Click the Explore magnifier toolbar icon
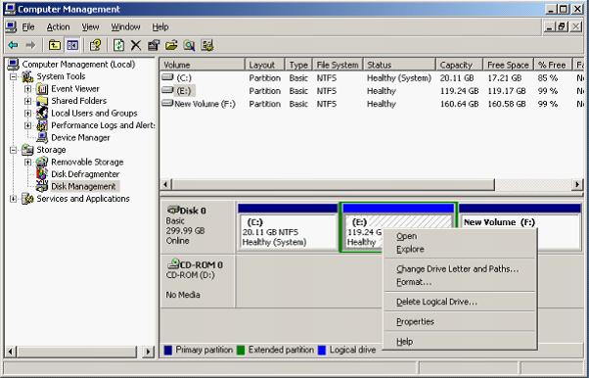589x378 pixels. [x=189, y=45]
